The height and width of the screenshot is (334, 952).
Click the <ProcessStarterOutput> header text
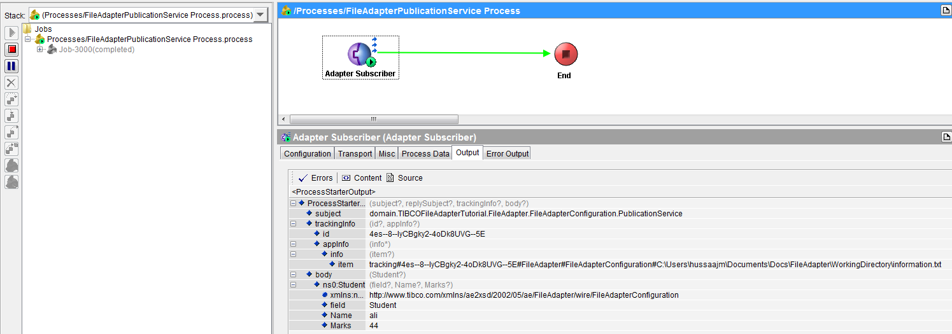click(x=334, y=191)
